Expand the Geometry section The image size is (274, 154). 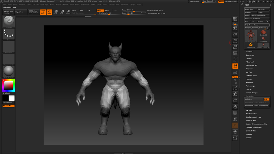click(250, 55)
